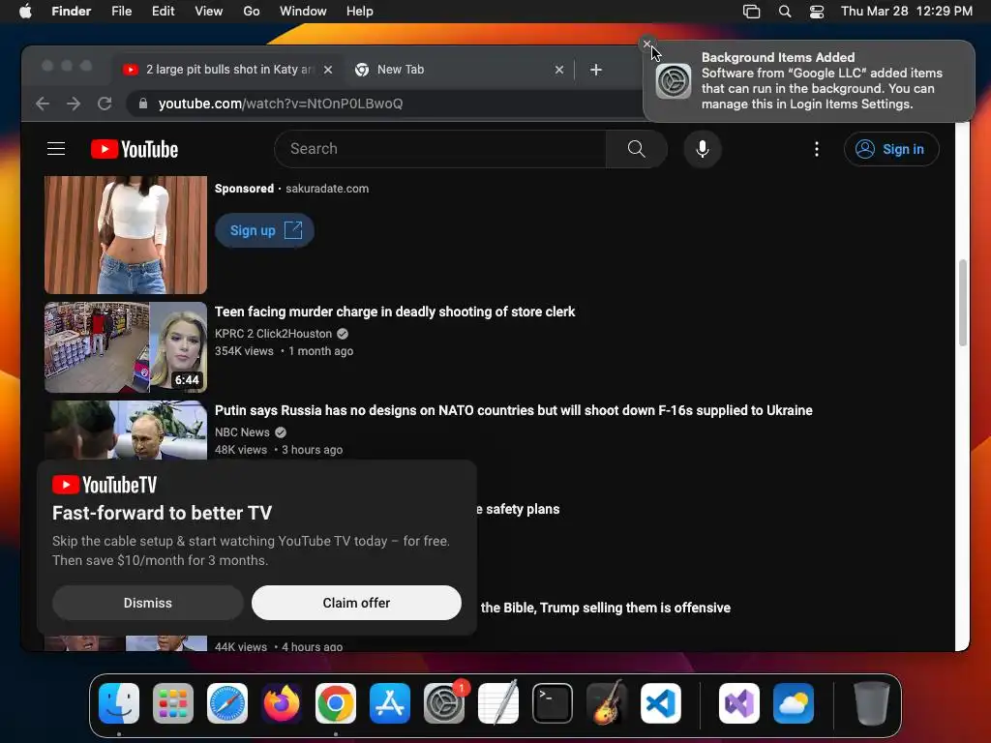This screenshot has width=991, height=743.
Task: Open the Teen facing murder charge title
Action: click(x=395, y=312)
